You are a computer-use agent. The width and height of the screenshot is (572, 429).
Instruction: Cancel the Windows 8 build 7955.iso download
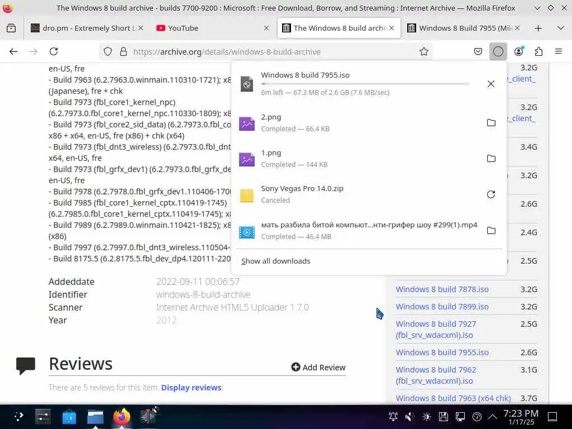(491, 84)
